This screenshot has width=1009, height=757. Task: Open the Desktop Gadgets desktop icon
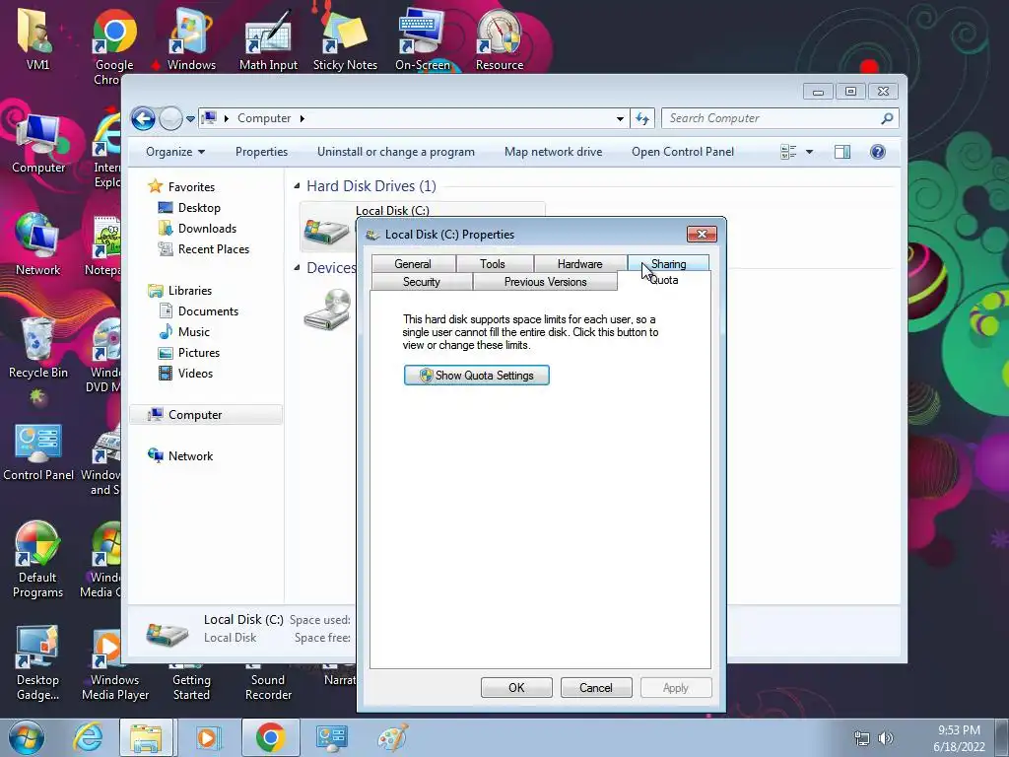pos(38,663)
